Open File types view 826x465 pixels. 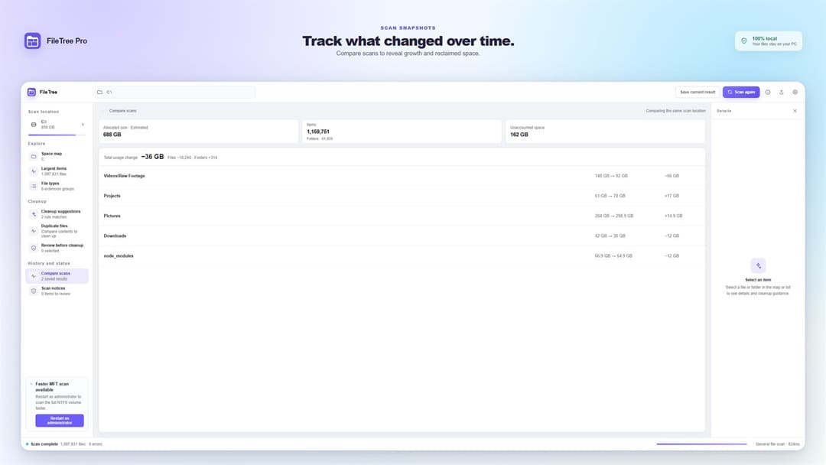(57, 186)
